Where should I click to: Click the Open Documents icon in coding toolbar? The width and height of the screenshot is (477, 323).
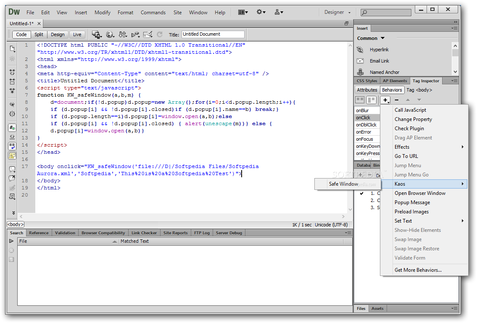point(12,48)
